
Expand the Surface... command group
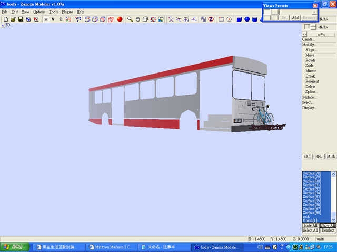310,97
